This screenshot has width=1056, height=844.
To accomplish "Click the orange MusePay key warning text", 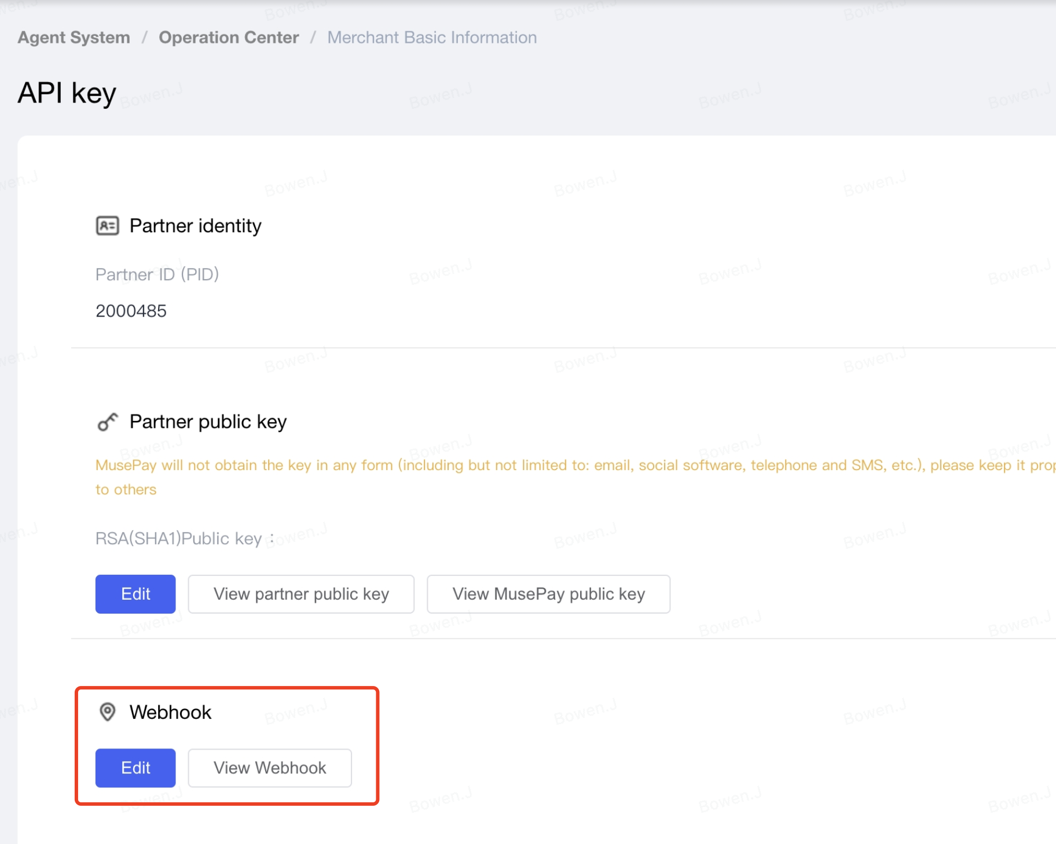I will pyautogui.click(x=521, y=465).
